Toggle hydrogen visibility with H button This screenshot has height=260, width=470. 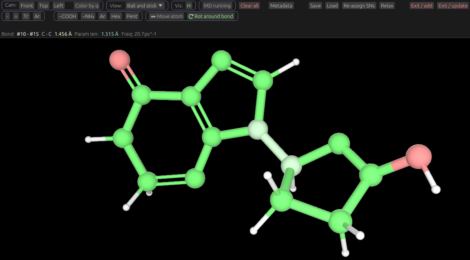click(x=189, y=5)
